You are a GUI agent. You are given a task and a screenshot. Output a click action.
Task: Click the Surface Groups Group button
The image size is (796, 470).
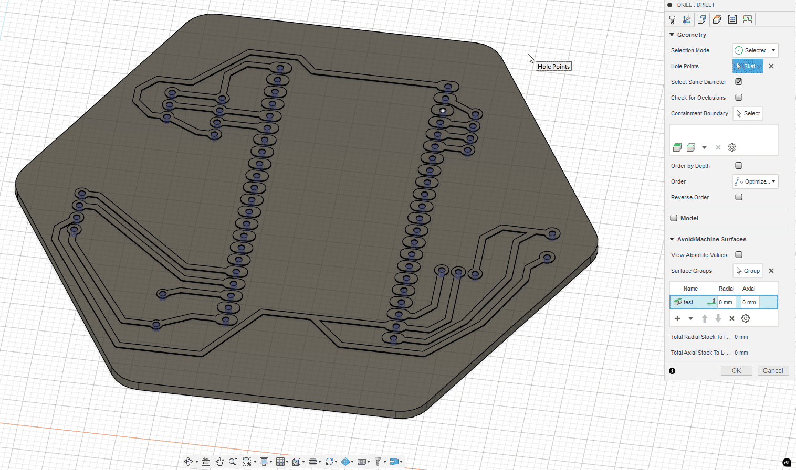point(748,271)
